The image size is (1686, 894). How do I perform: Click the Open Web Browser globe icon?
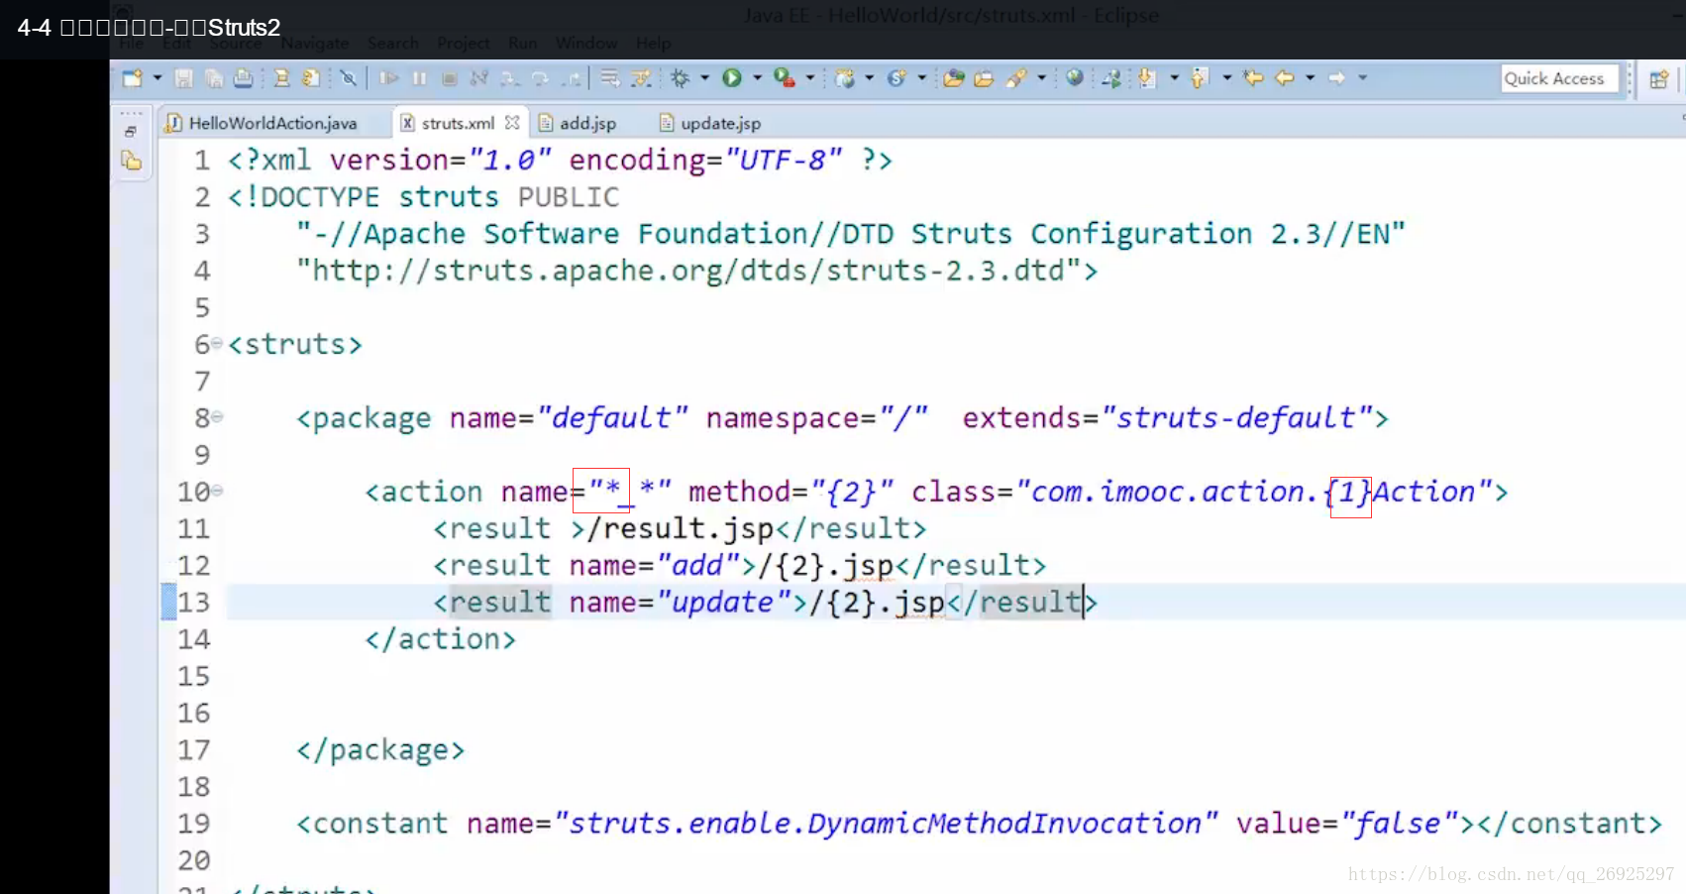(1075, 77)
